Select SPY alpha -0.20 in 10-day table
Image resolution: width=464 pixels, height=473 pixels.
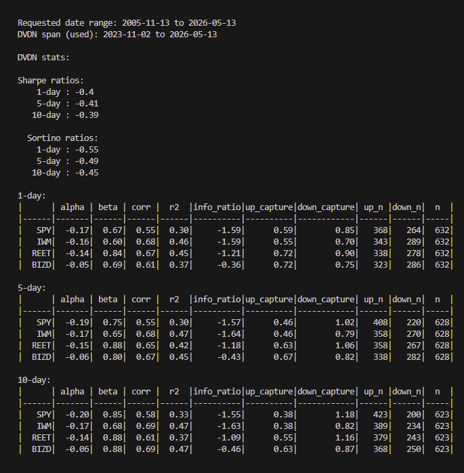point(77,415)
